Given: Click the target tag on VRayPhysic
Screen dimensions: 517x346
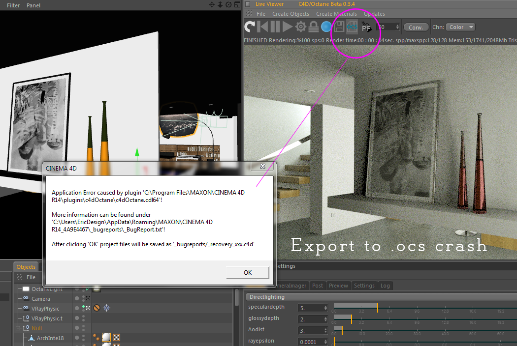Looking at the screenshot, I should (106, 308).
